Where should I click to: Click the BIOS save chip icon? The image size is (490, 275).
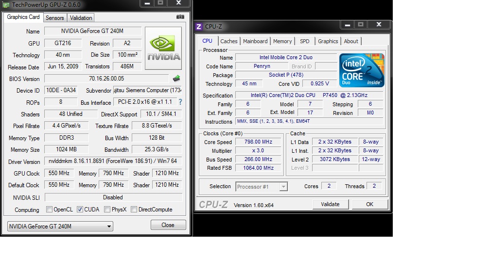pos(176,78)
